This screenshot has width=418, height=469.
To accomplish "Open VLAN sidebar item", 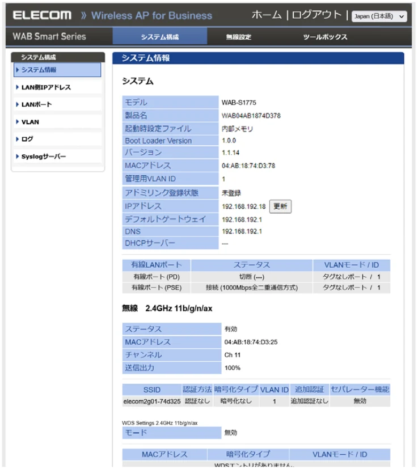I will coord(57,122).
